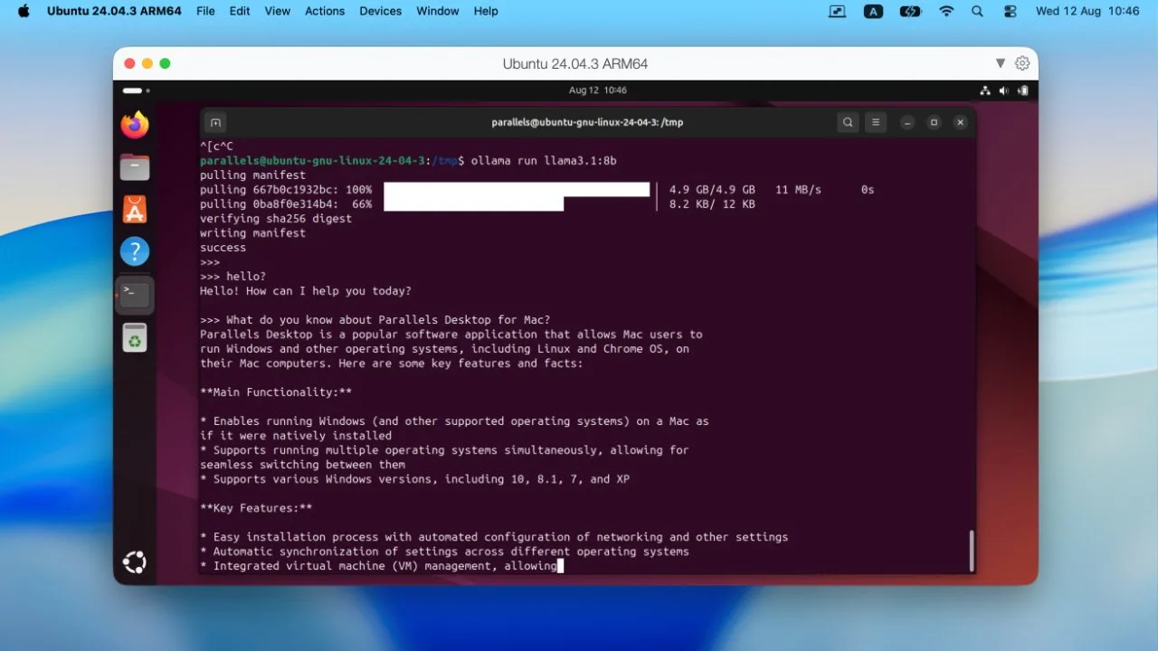1158x651 pixels.
Task: Click the '>>> hello?' prompt line
Action: [233, 277]
